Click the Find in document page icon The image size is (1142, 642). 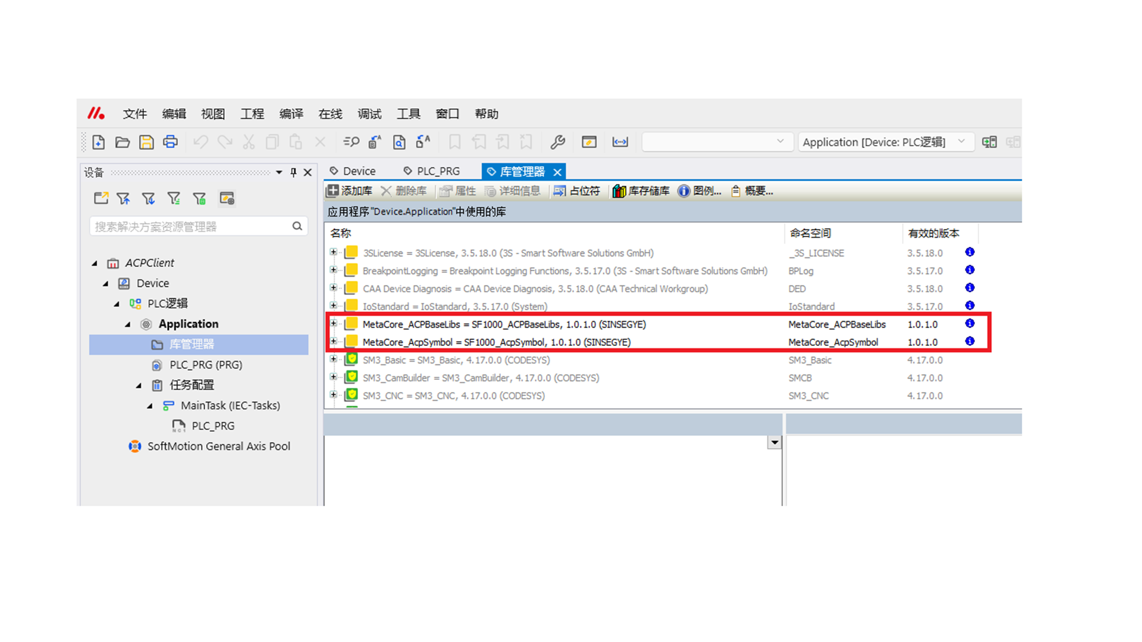click(x=399, y=142)
